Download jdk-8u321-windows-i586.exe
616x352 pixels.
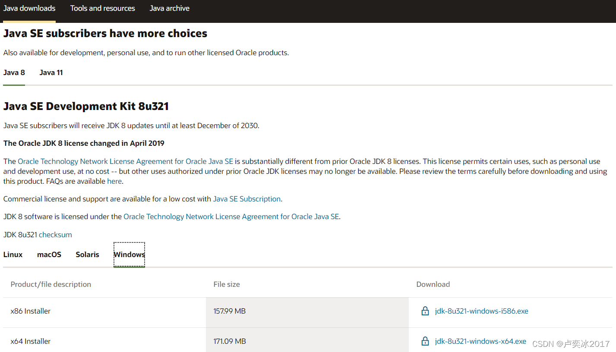[482, 311]
